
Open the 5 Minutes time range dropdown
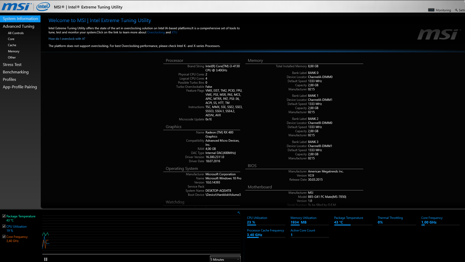tap(225, 259)
